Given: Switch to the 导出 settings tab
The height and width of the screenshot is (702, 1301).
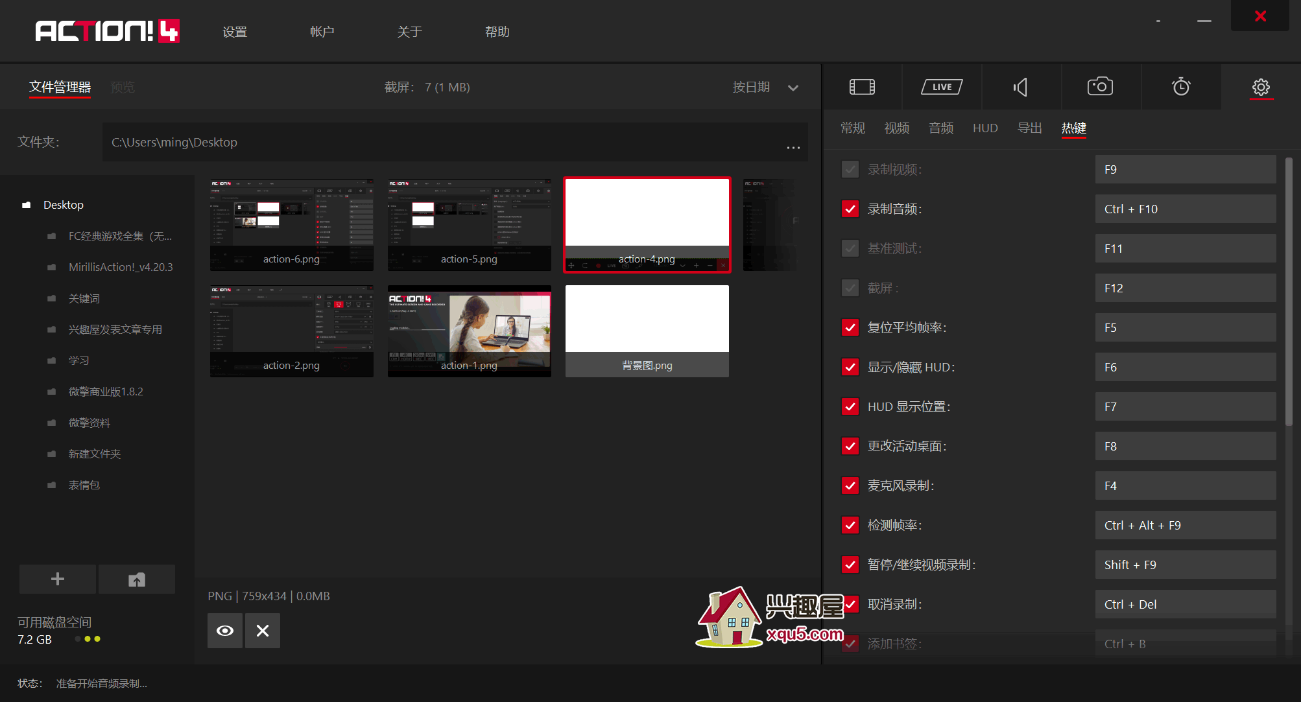Looking at the screenshot, I should [1030, 128].
